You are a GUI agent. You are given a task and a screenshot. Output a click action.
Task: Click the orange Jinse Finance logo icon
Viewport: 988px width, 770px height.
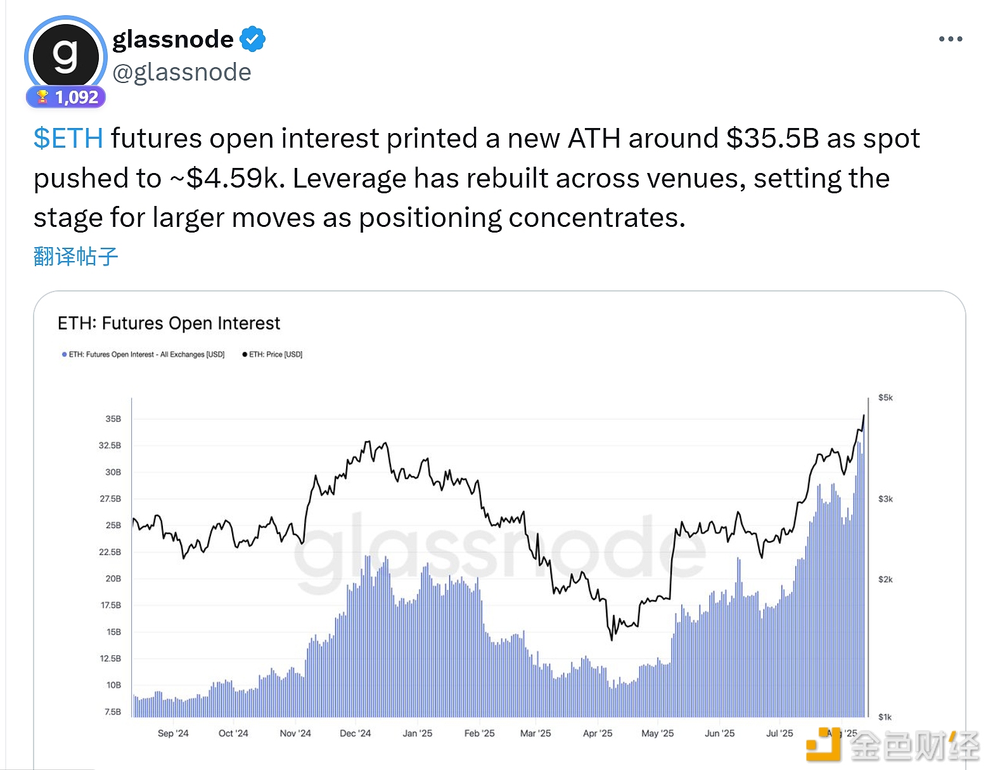[823, 745]
